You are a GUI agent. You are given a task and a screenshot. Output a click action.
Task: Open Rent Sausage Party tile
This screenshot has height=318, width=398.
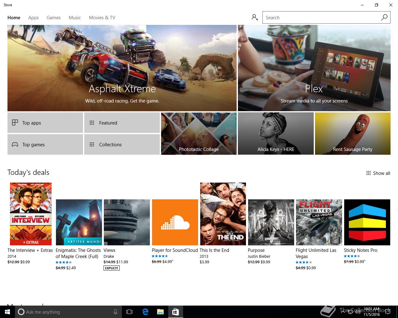pos(353,134)
